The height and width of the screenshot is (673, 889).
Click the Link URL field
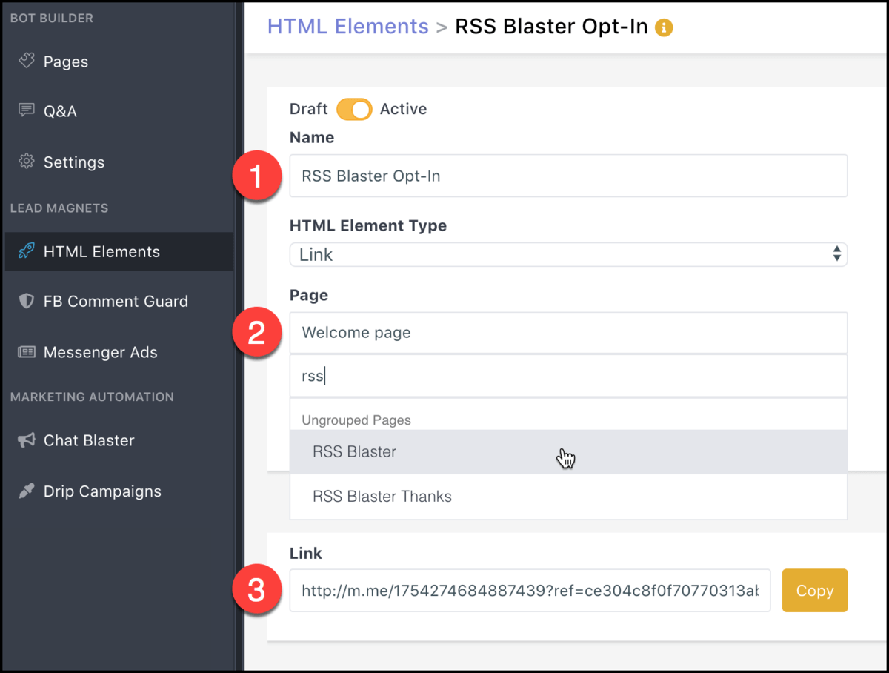point(530,591)
